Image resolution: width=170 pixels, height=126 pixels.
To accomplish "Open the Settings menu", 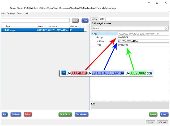I will point(11,13).
